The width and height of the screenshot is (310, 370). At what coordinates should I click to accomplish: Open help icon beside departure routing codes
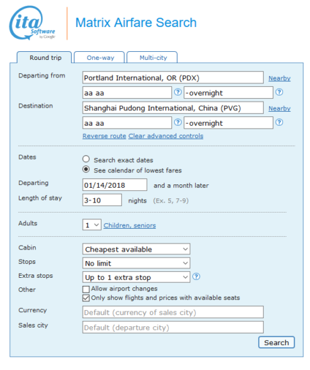178,92
